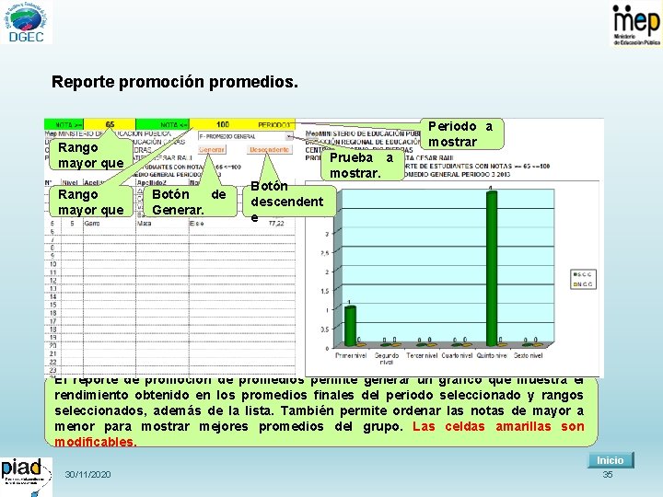Click the '77,22' grade cell
This screenshot has height=497, width=663.
point(276,223)
